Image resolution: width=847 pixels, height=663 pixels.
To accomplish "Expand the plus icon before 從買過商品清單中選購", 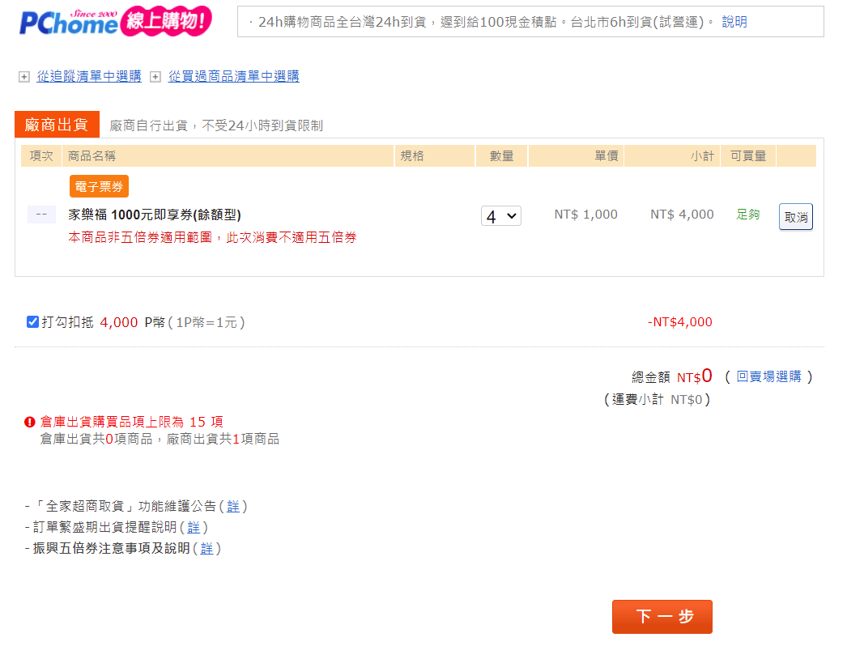I will [155, 77].
